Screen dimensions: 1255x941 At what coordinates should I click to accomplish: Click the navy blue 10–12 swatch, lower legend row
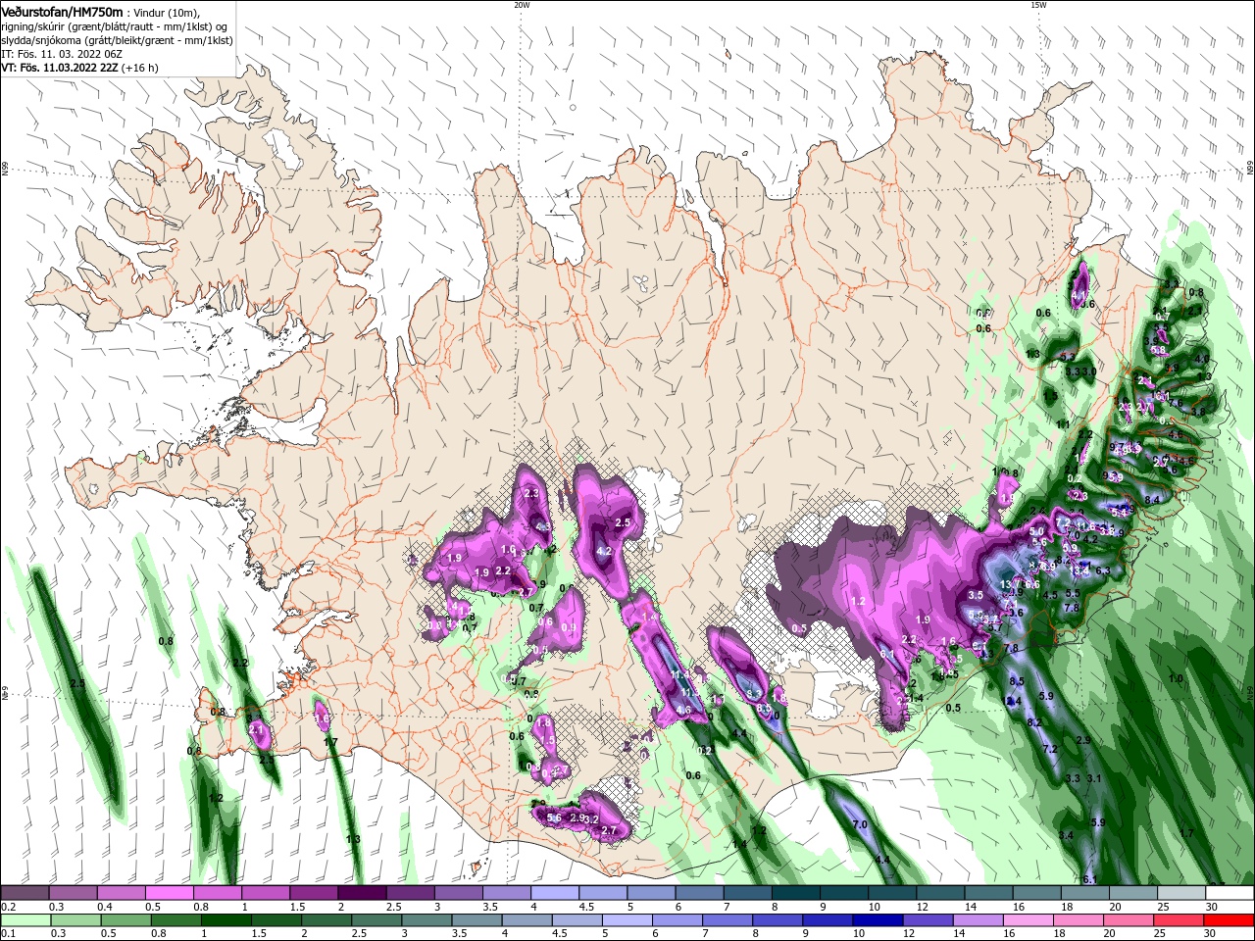click(x=878, y=920)
